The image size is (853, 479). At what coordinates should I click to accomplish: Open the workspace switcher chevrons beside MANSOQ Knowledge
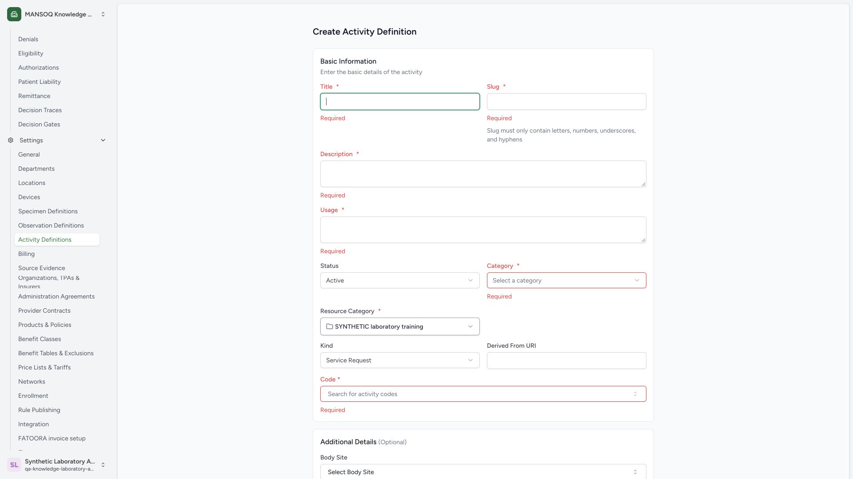(x=103, y=14)
